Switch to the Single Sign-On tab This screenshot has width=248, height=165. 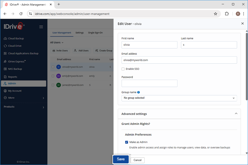point(95,33)
